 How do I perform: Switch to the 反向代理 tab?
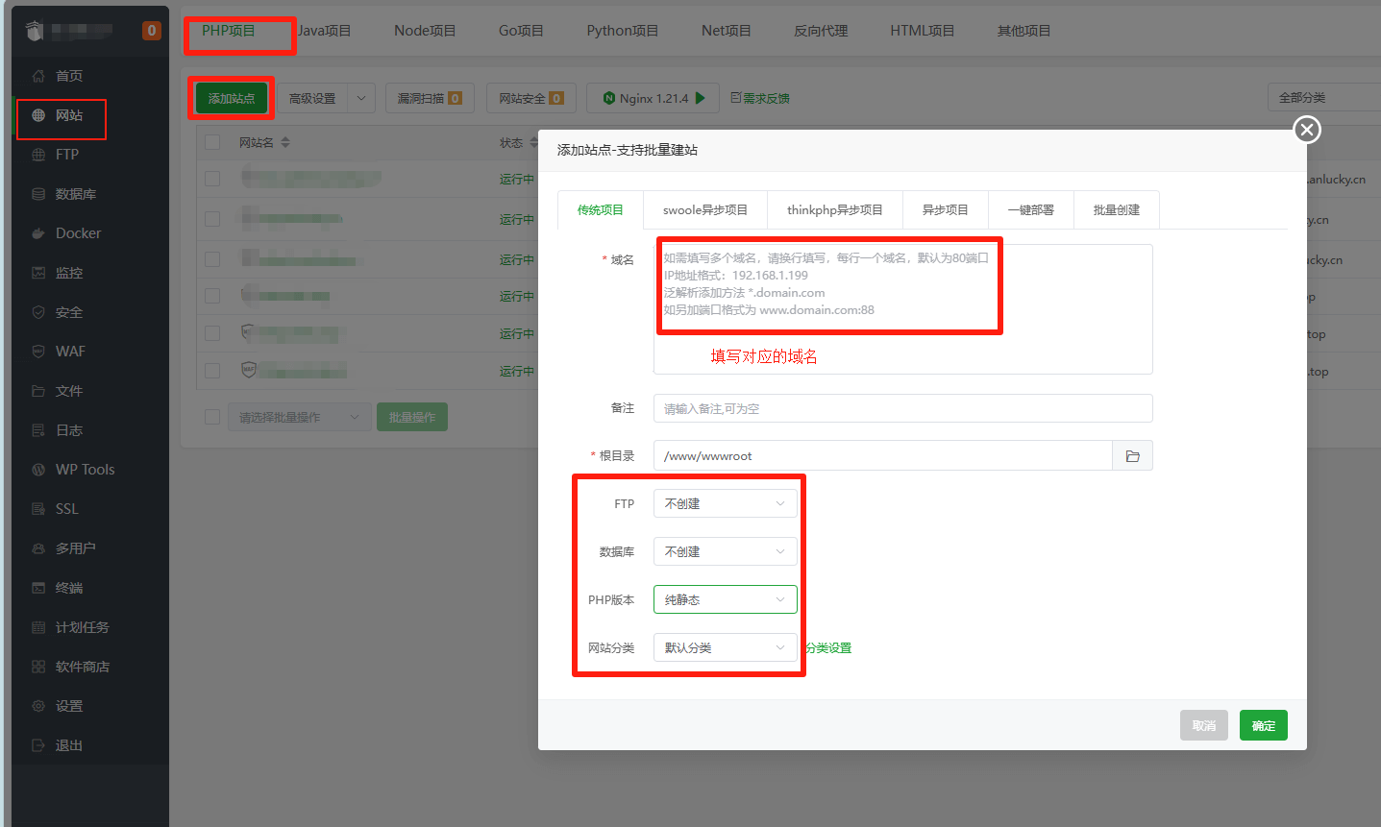coord(821,31)
